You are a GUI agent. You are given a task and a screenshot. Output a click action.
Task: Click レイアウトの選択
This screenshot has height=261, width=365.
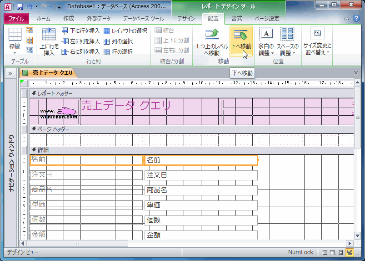coord(125,31)
